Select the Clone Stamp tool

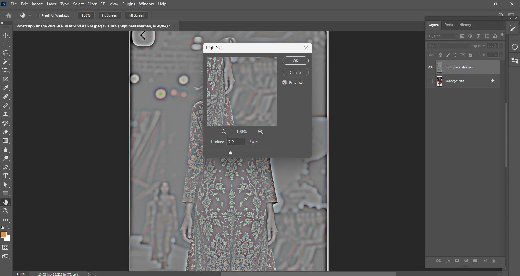click(5, 114)
